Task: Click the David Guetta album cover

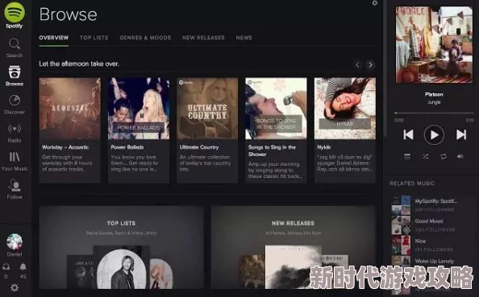Action: click(121, 267)
